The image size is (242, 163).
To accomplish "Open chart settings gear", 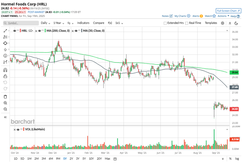I will (222, 23).
